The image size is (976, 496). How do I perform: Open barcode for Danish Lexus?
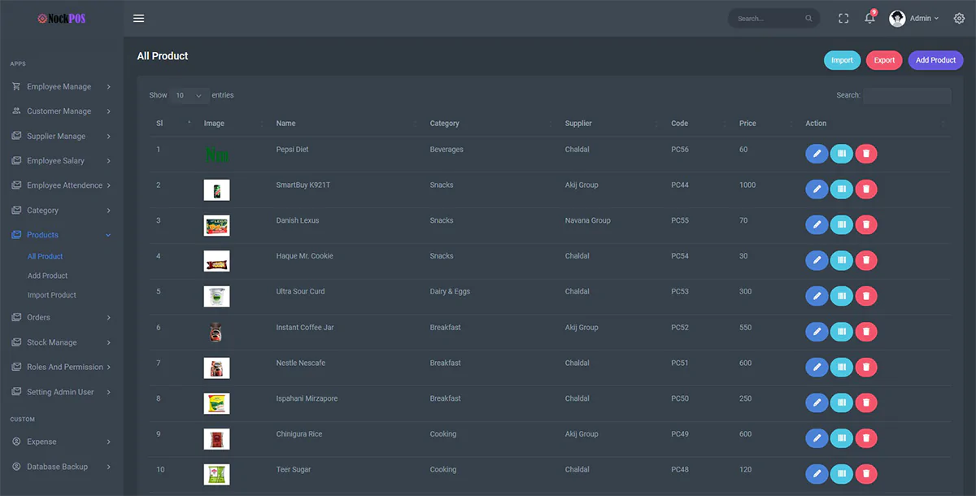point(841,224)
